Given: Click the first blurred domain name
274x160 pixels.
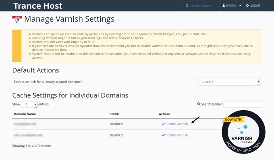Looking at the screenshot, I should coord(25,124).
